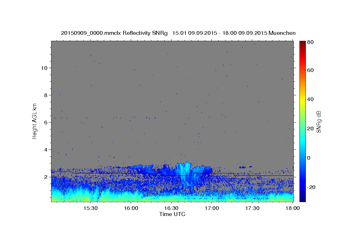Click the 15:30 time tick label
Viewport: 363px width, 242px height.
(x=90, y=208)
